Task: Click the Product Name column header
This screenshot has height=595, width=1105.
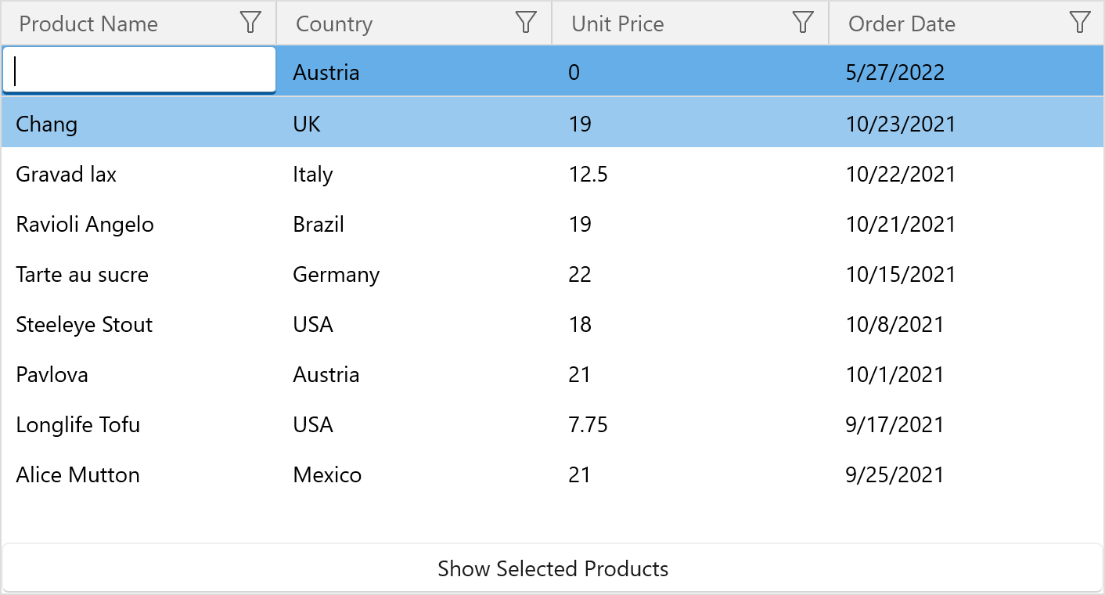Action: point(88,24)
